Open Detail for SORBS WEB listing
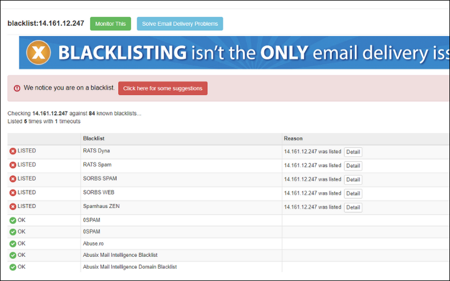Viewport: 450px width, 281px height. 353,193
